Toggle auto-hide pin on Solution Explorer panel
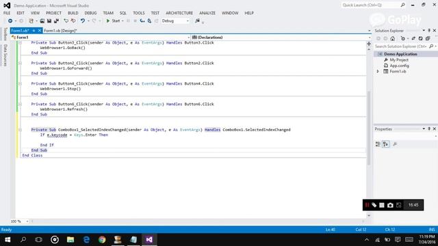Image resolution: width=438 pixels, height=246 pixels. pos(429,30)
